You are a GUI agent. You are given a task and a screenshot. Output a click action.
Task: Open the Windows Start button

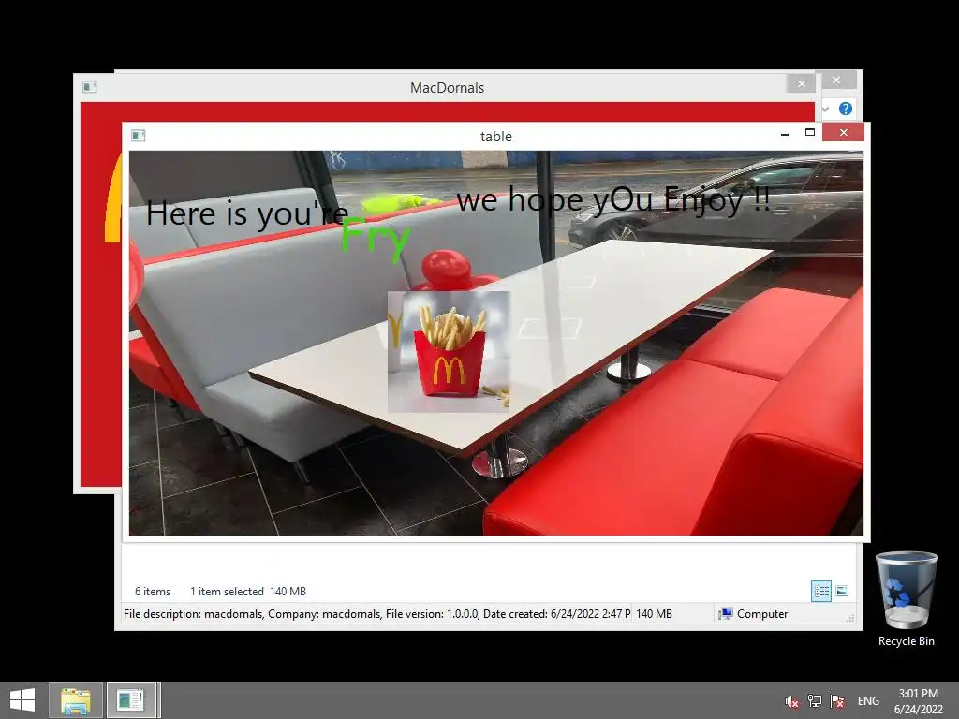point(22,700)
